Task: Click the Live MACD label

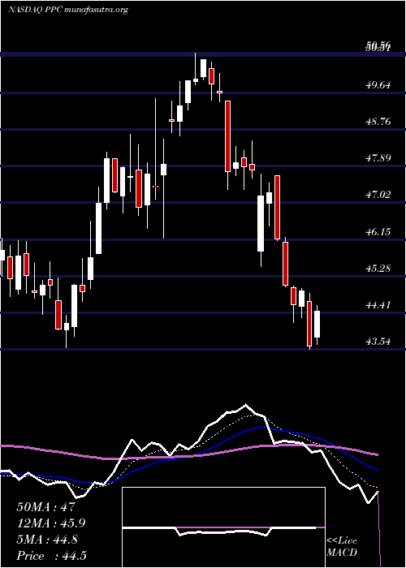Action: pos(342,547)
